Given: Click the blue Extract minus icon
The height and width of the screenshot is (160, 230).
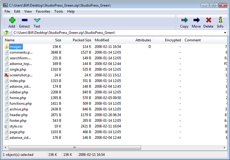Looking at the screenshot, I should click(x=24, y=20).
